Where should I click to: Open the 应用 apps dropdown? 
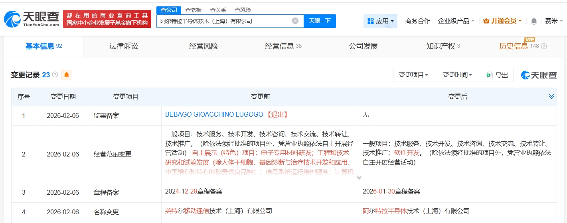pyautogui.click(x=380, y=21)
